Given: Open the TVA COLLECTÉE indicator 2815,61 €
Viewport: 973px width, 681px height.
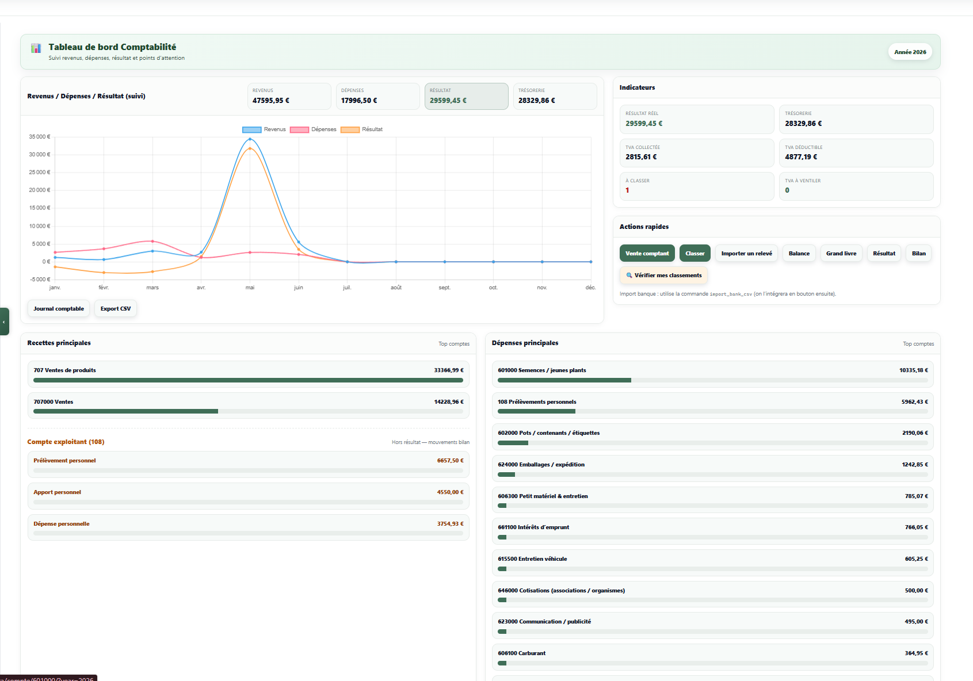Looking at the screenshot, I should click(697, 153).
